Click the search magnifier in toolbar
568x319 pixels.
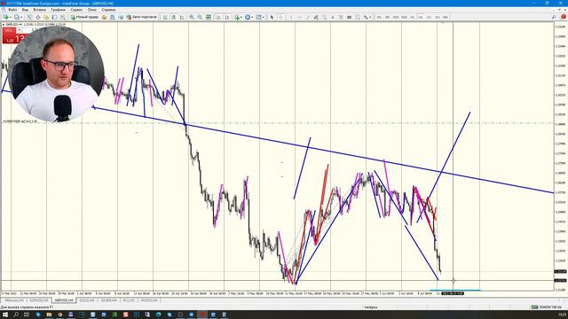(554, 17)
